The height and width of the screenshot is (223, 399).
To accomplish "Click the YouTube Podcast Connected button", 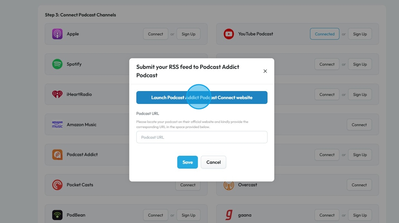I will pyautogui.click(x=325, y=34).
